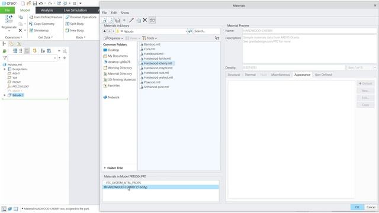Image resolution: width=379 pixels, height=213 pixels.
Task: Toggle the glasses preview icon in the Materials toolbar
Action: (x=152, y=20)
